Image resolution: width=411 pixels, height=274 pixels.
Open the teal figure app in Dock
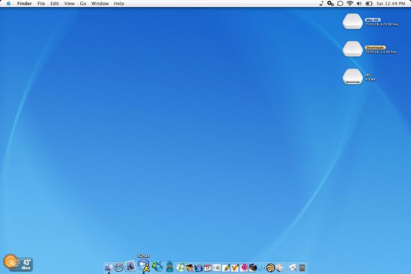(170, 266)
